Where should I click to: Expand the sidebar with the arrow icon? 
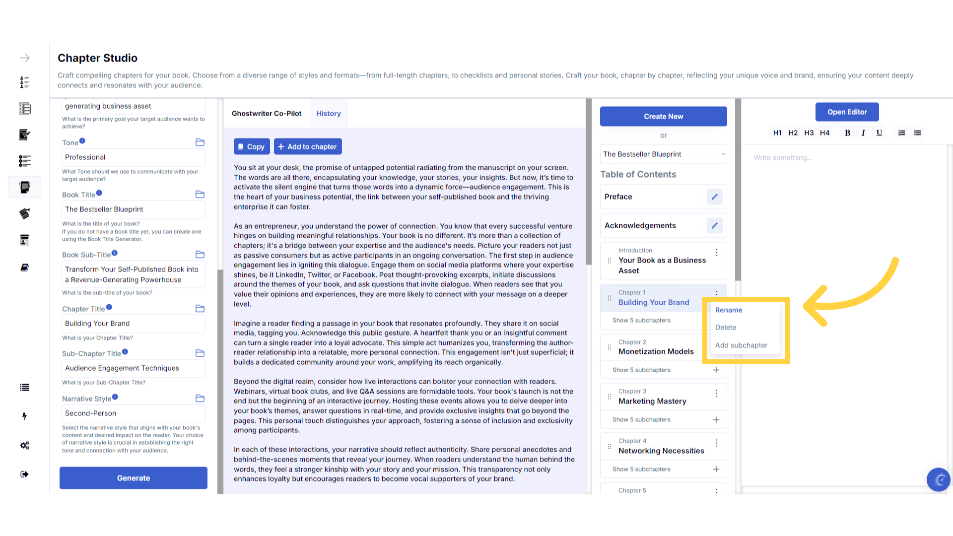[x=24, y=58]
